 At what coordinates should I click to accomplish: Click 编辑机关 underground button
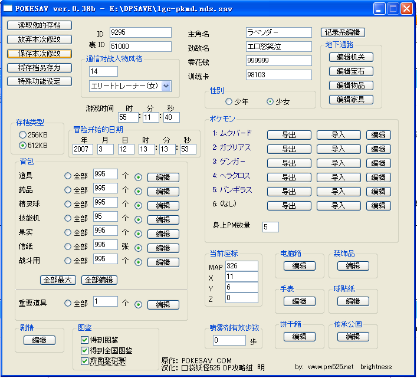351,57
